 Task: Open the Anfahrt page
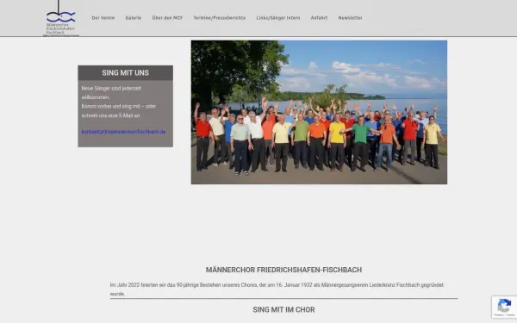click(319, 18)
